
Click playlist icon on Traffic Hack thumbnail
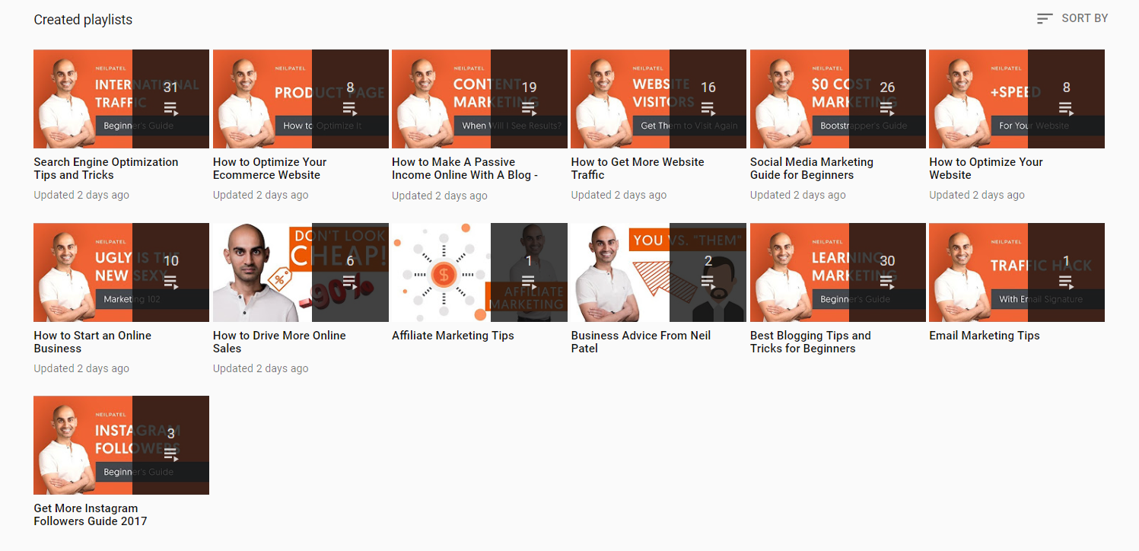1066,282
